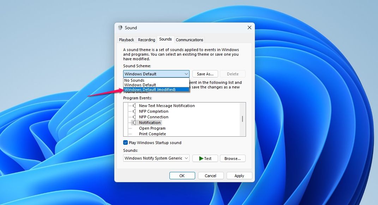Preview the sound using the Test button
Screen dimensions: 378x205
coord(205,158)
